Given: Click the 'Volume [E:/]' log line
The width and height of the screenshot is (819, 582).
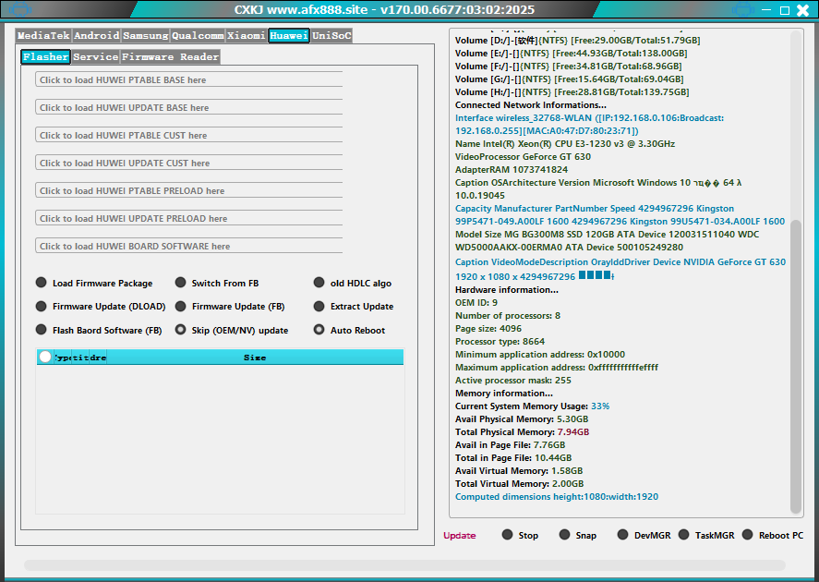Looking at the screenshot, I should (x=571, y=54).
